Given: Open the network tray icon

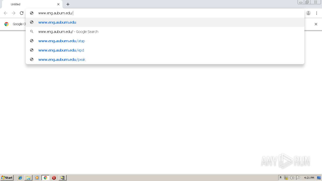Looking at the screenshot, I should point(286,178).
